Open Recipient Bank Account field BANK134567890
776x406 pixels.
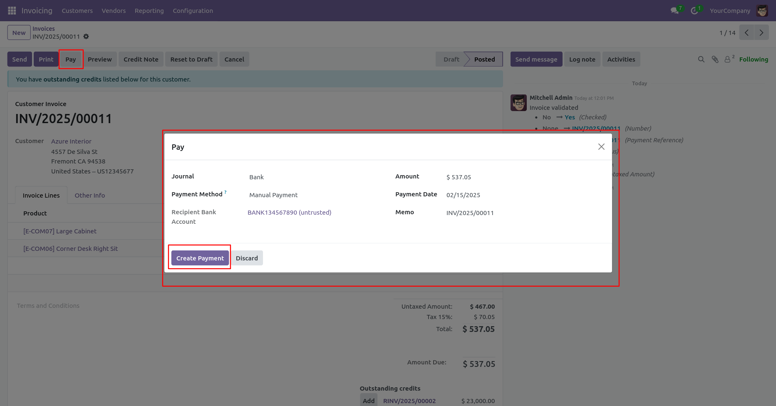[290, 213]
